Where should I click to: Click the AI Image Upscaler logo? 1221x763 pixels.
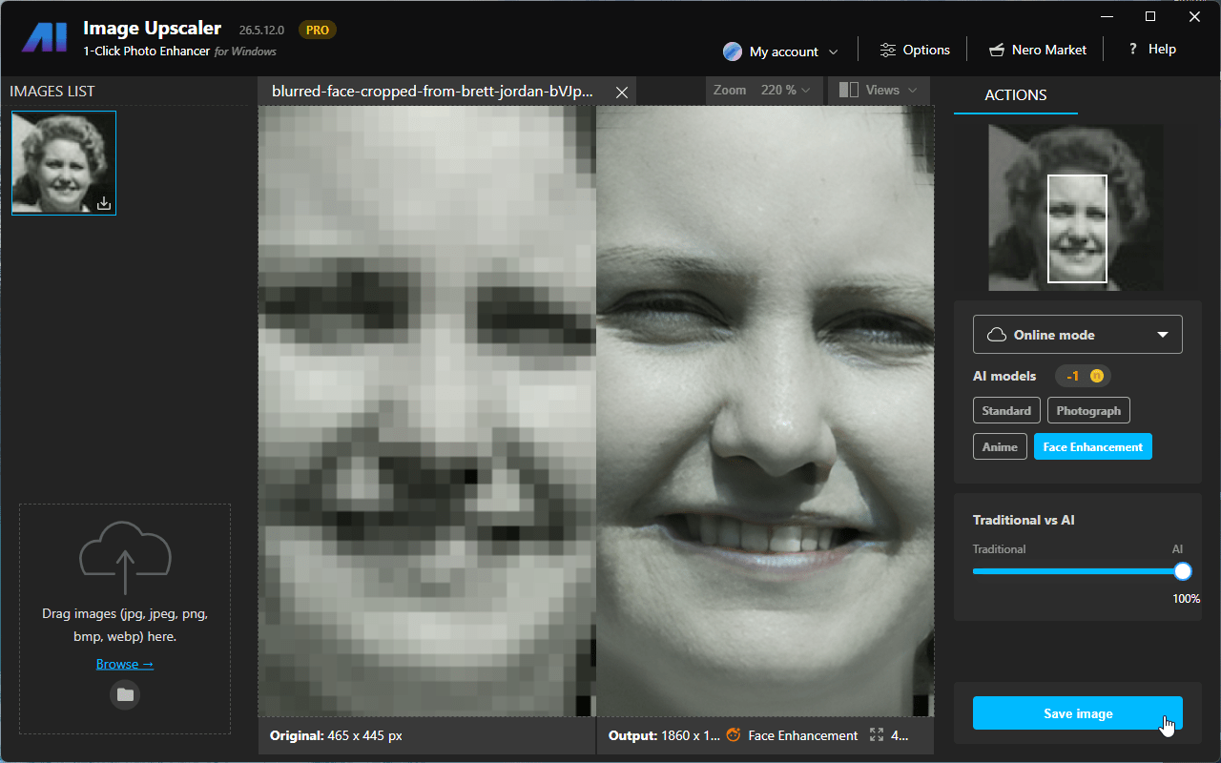(45, 38)
